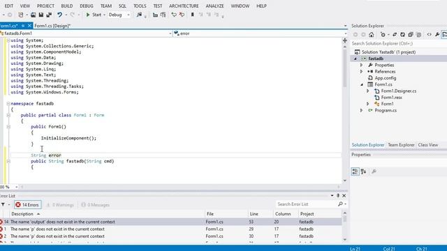Click the Save All toolbar icon
The width and height of the screenshot is (447, 251).
[49, 15]
